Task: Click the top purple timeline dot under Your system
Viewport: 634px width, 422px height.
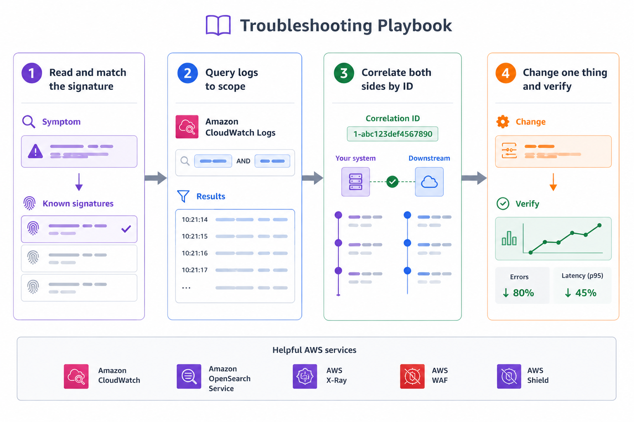Action: pos(338,215)
